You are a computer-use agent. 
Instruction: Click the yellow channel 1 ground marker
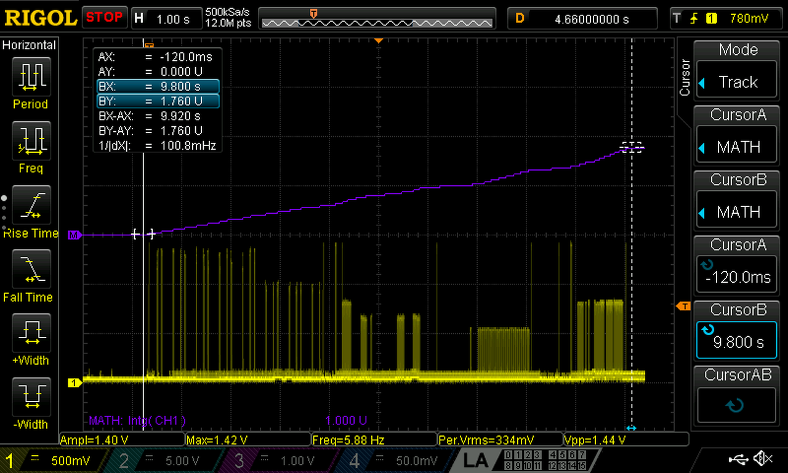pos(74,383)
